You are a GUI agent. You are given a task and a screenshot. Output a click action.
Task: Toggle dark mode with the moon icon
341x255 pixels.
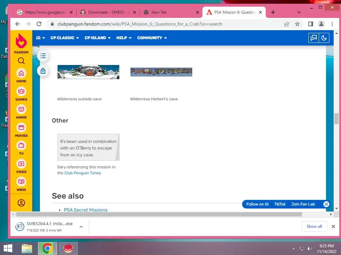pos(324,38)
